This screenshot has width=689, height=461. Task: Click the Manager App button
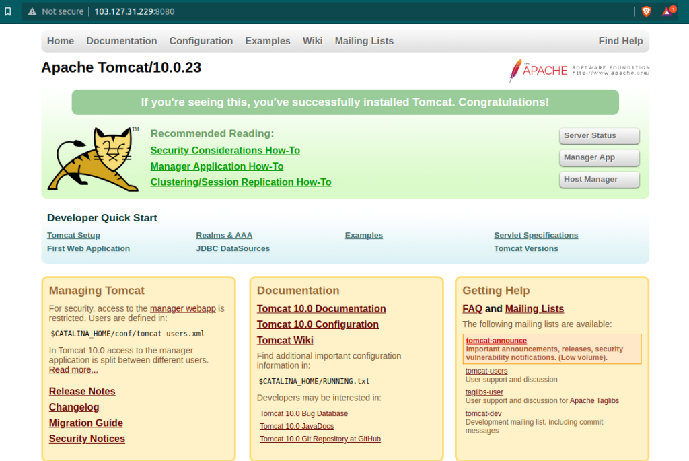pos(600,157)
